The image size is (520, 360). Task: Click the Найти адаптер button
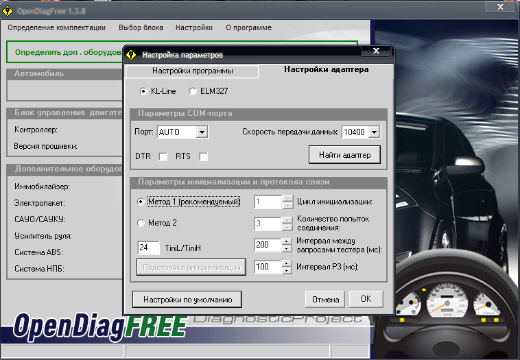[344, 155]
